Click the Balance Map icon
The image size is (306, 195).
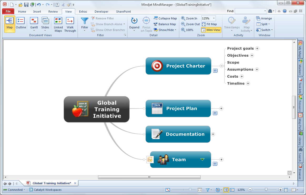point(165,24)
